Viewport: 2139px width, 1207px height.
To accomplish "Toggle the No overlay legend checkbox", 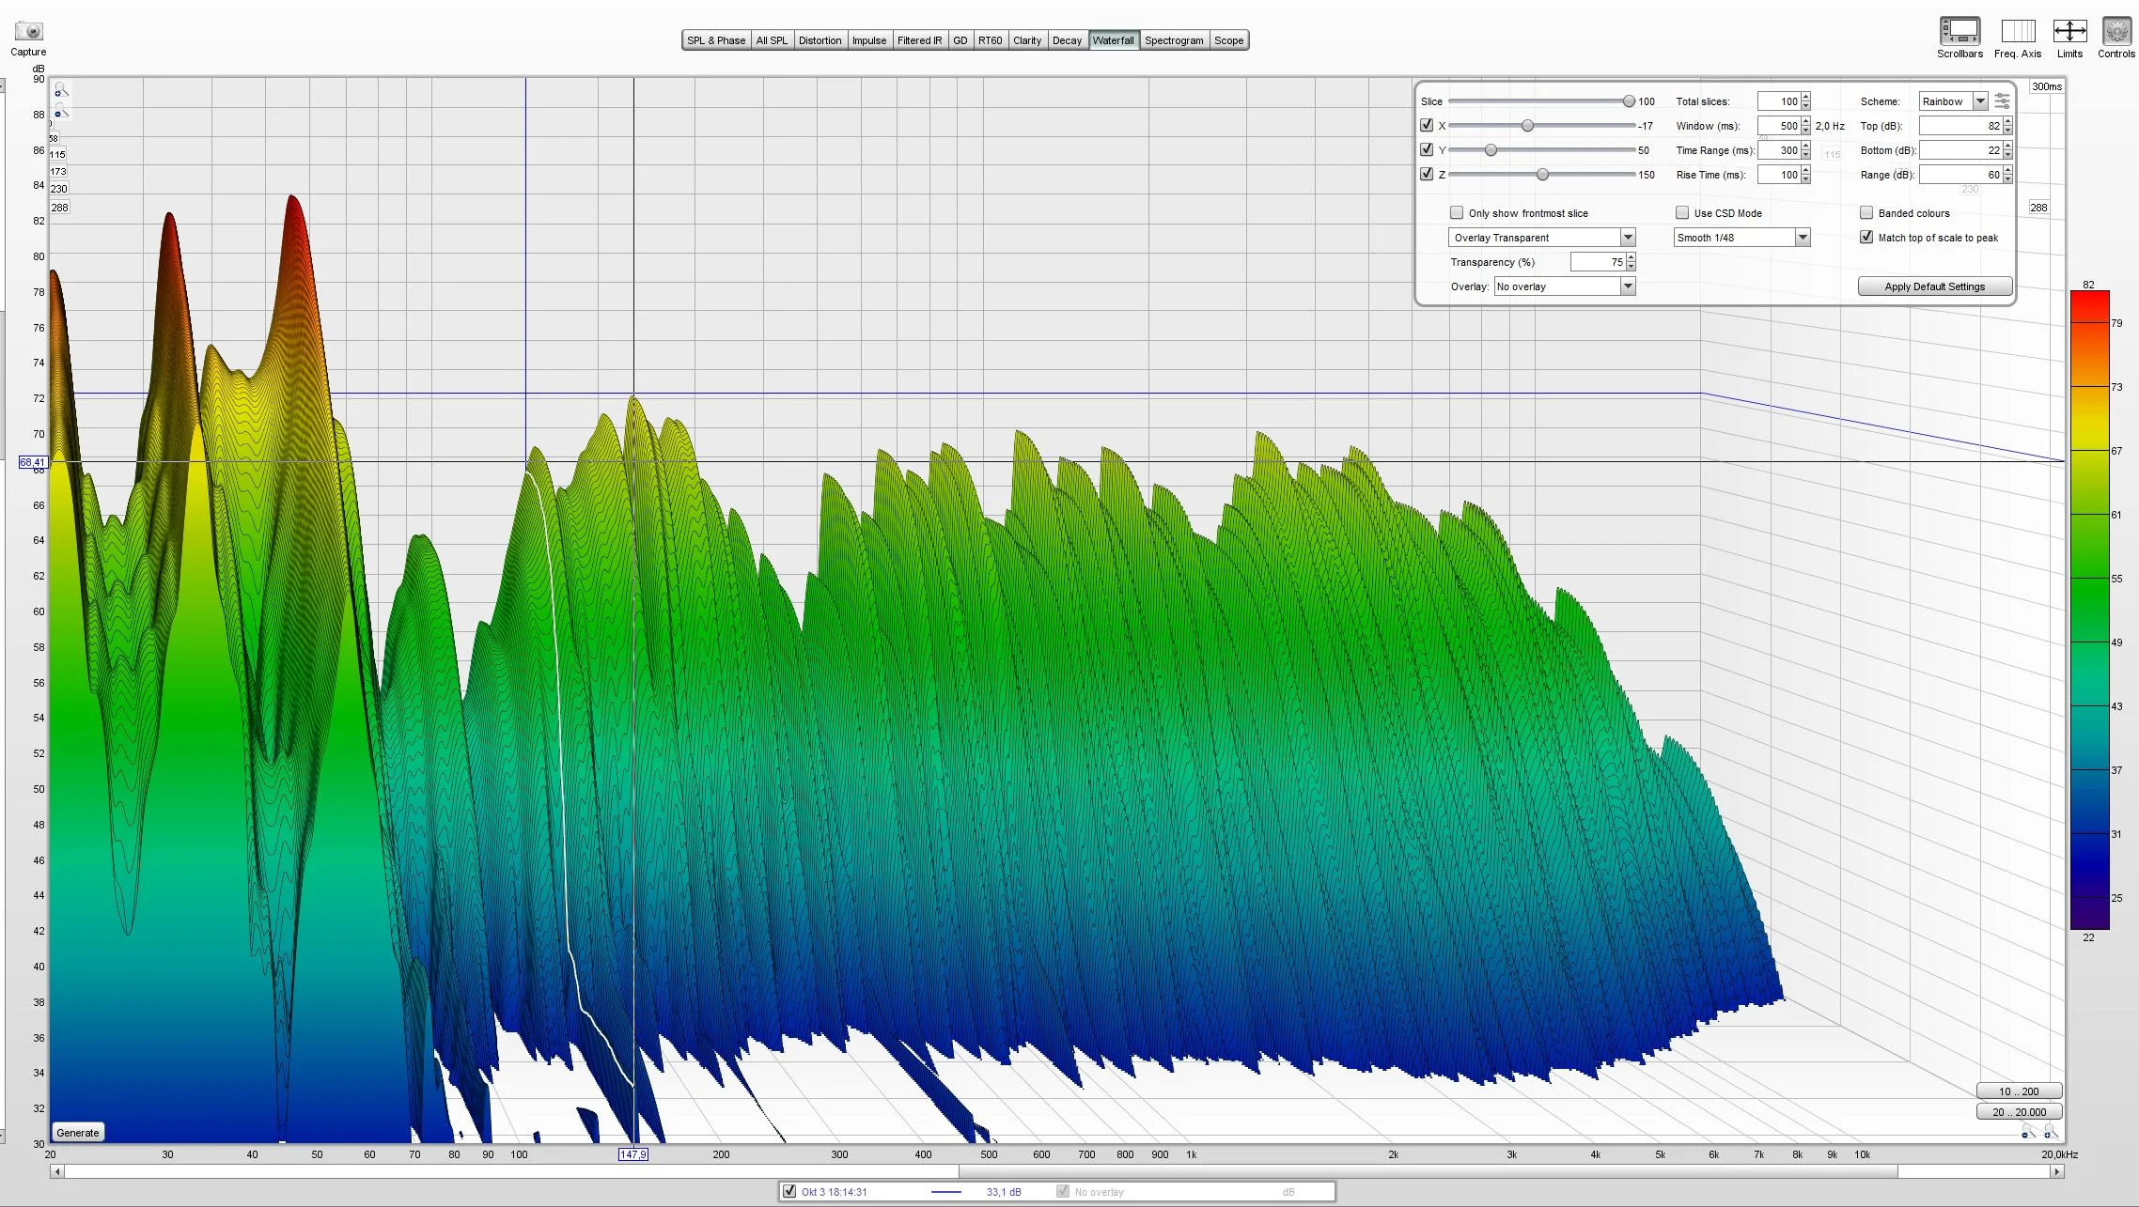I will pos(1063,1191).
